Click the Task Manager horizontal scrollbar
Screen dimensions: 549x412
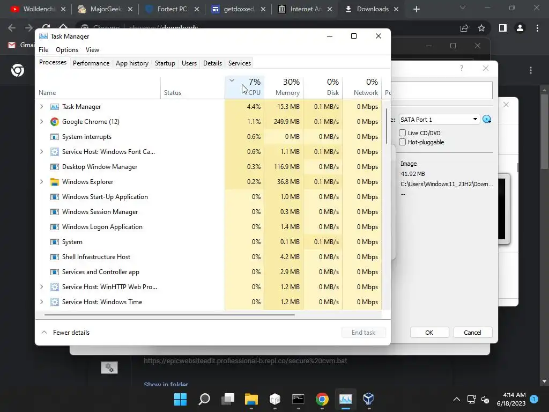(x=169, y=315)
